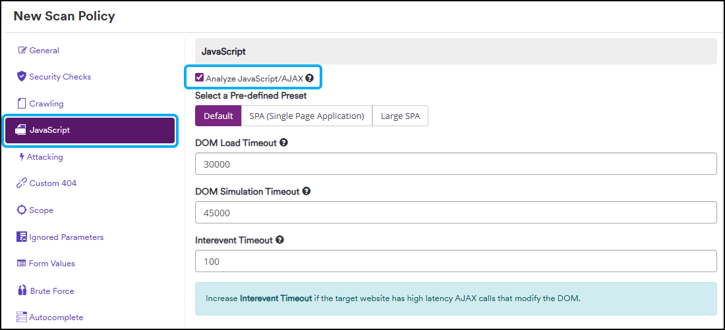This screenshot has height=330, width=725.
Task: Click the DOM Load Timeout field
Action: coord(456,164)
